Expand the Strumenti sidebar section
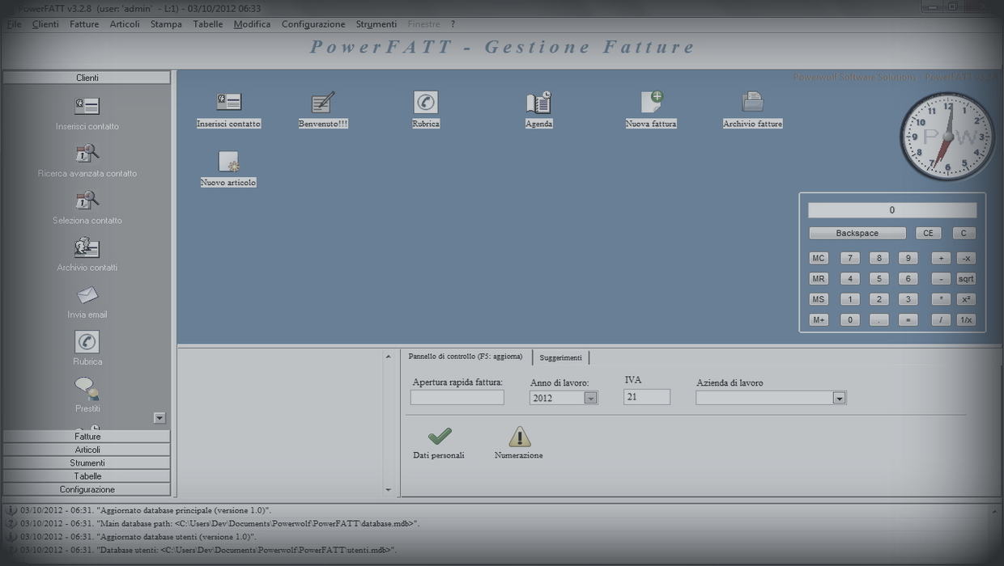 tap(87, 463)
